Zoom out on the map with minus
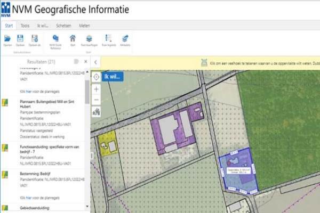320x213 pixels. pyautogui.click(x=97, y=100)
